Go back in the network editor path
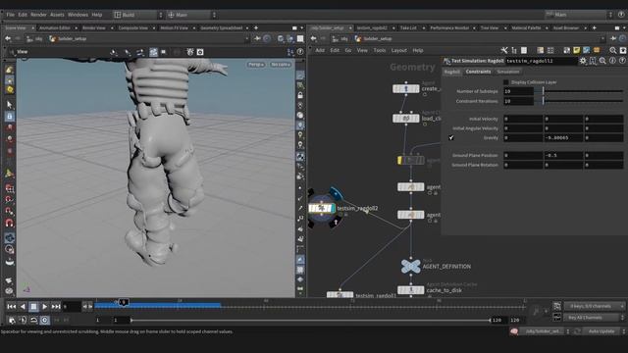Viewport: 628px width, 353px height. tap(314, 39)
